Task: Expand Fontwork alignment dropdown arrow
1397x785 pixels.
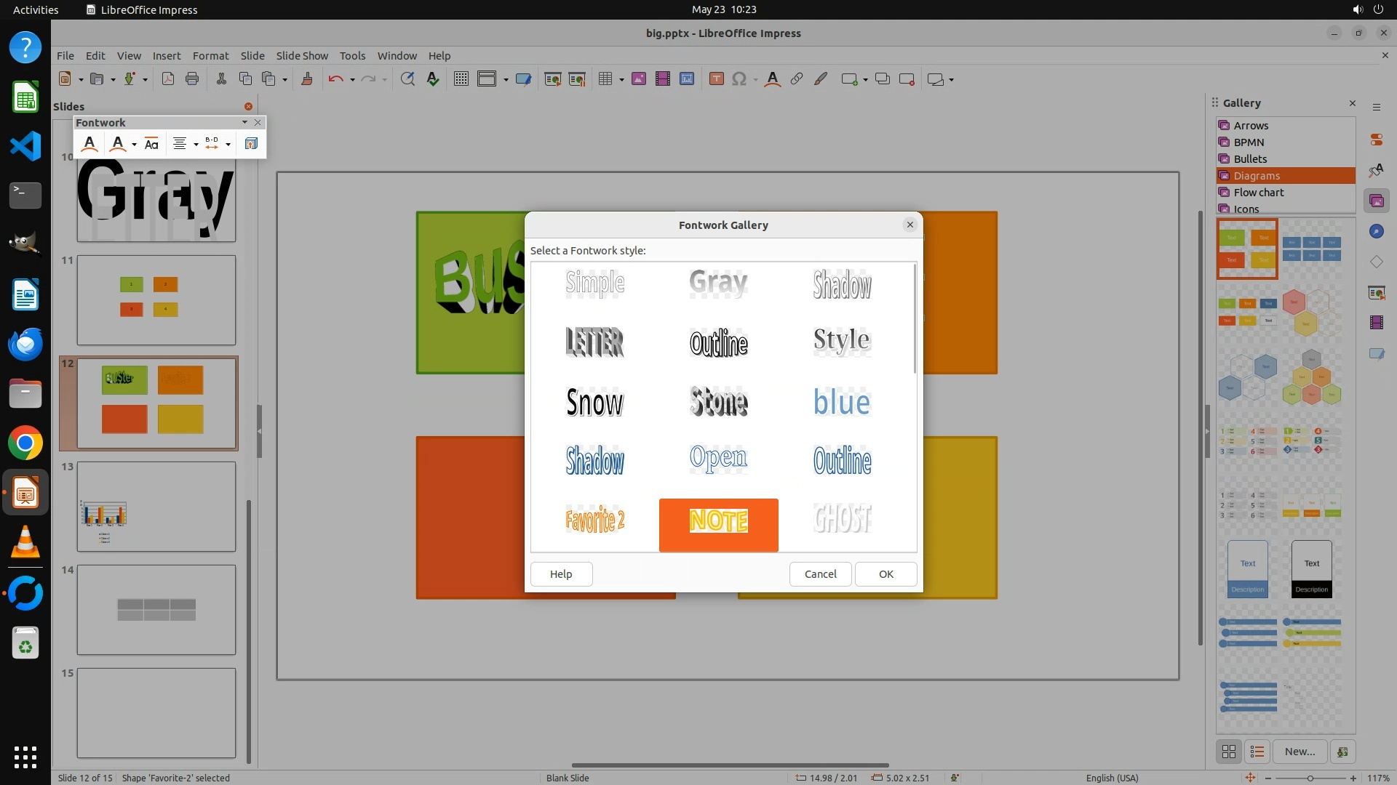Action: pyautogui.click(x=196, y=144)
